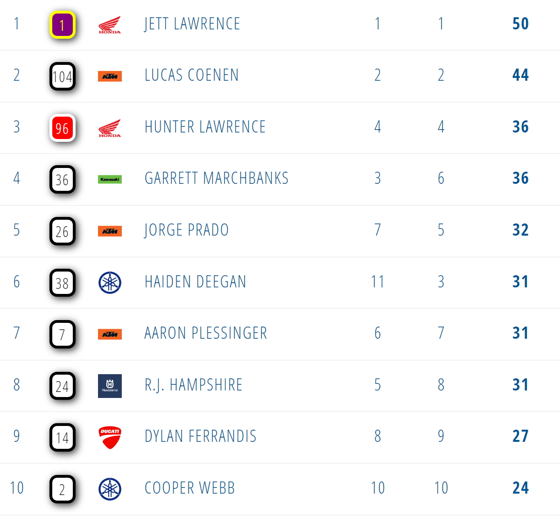Click the Kawasaki logo beside Garrett Marchbanks
Screen dimensions: 560x516
pos(110,180)
